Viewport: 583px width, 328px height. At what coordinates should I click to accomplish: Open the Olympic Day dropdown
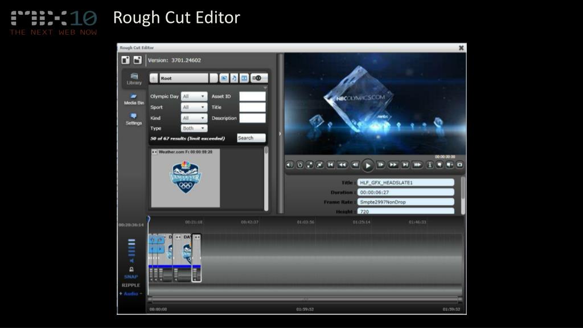click(194, 96)
